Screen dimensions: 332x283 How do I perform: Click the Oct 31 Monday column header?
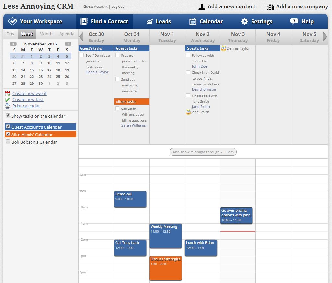pyautogui.click(x=132, y=37)
